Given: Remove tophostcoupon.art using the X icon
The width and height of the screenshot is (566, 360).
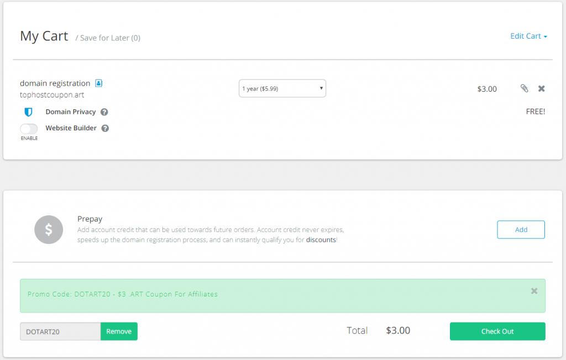Looking at the screenshot, I should 541,88.
